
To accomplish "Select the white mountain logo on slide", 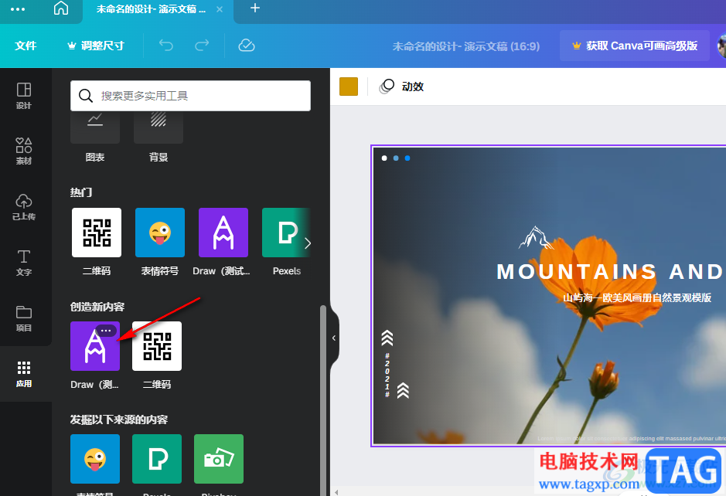I will click(536, 237).
